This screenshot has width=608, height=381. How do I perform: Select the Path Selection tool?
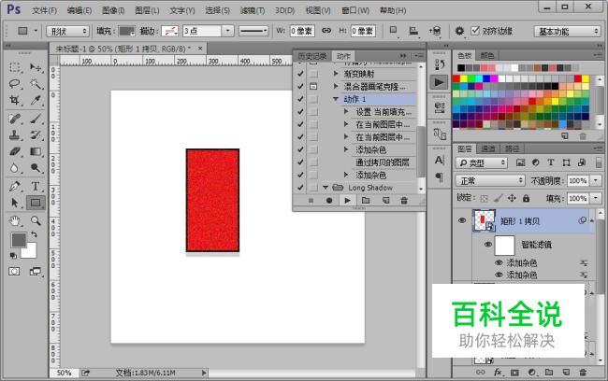(x=15, y=203)
